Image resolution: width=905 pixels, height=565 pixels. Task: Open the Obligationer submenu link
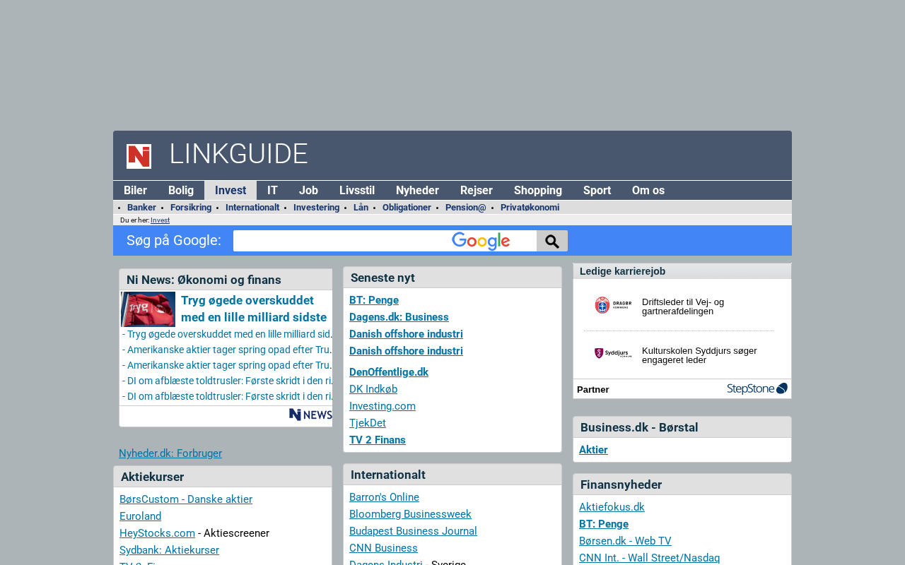tap(407, 208)
